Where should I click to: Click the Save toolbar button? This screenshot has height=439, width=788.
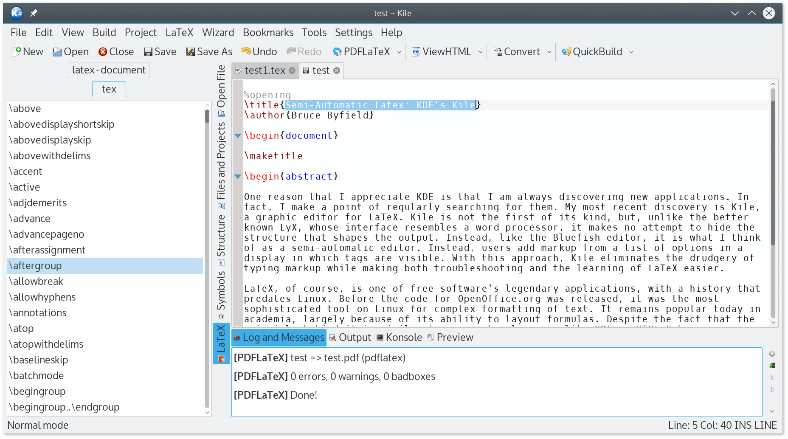[160, 52]
